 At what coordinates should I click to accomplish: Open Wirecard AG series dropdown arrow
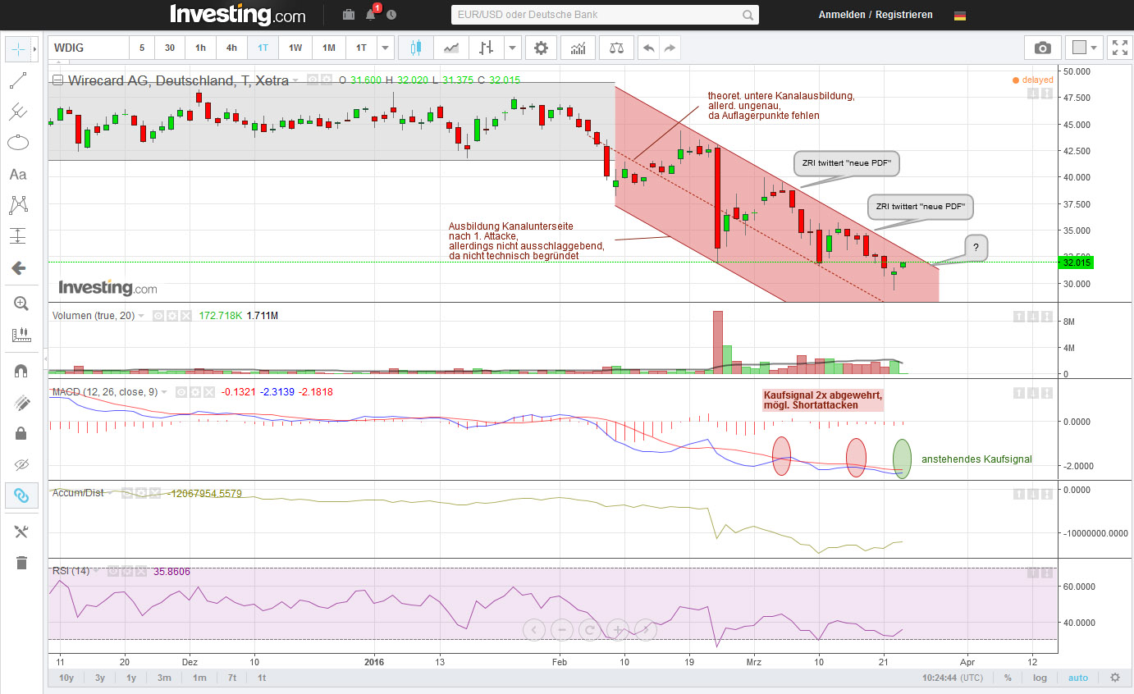tap(295, 80)
